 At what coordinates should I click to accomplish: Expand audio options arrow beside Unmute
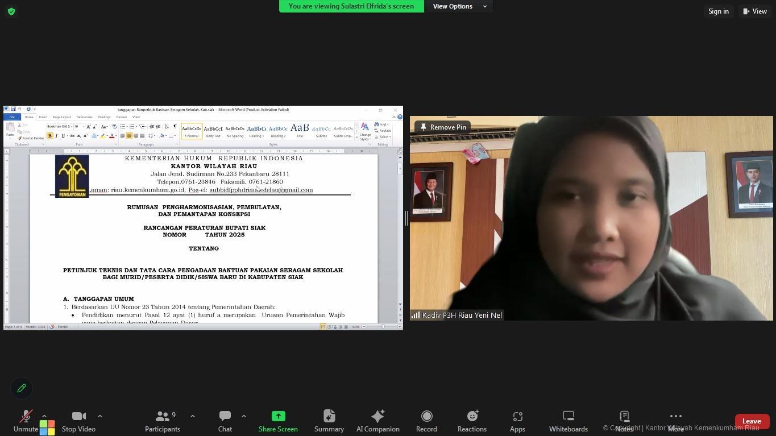point(44,416)
